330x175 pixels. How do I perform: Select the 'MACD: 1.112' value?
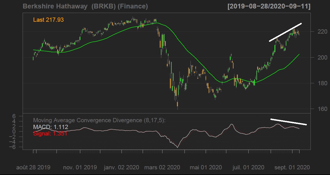(51, 127)
